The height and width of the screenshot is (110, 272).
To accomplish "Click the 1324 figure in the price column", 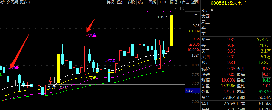I will pyautogui.click(x=196, y=55).
